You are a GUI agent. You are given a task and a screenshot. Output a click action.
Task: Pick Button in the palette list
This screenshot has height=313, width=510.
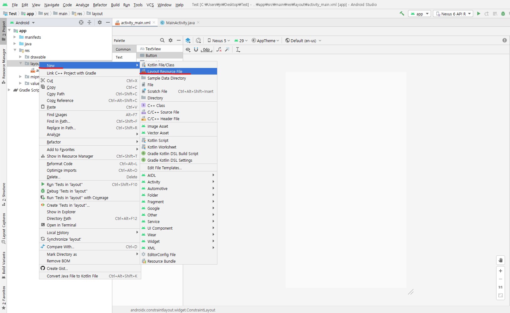point(160,55)
